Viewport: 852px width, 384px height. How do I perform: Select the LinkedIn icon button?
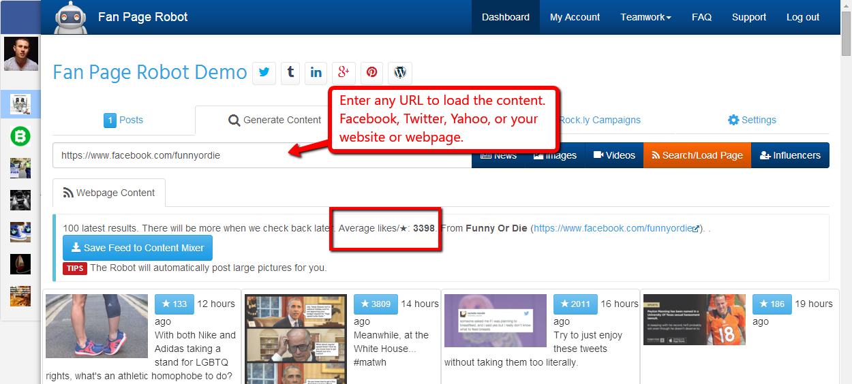tap(316, 73)
